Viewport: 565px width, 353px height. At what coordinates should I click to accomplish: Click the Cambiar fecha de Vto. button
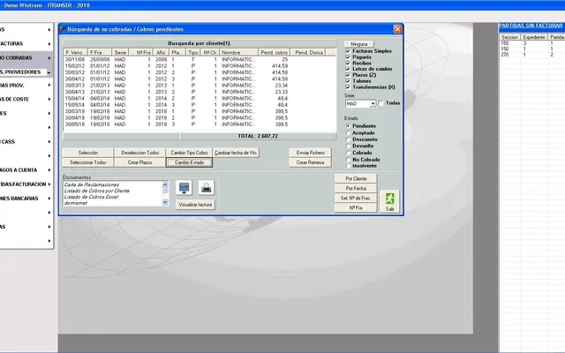(236, 153)
